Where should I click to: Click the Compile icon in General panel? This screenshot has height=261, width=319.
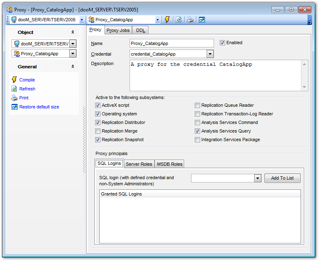click(x=14, y=80)
